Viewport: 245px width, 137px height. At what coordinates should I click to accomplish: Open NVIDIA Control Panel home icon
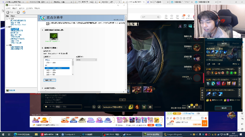pos(24,12)
